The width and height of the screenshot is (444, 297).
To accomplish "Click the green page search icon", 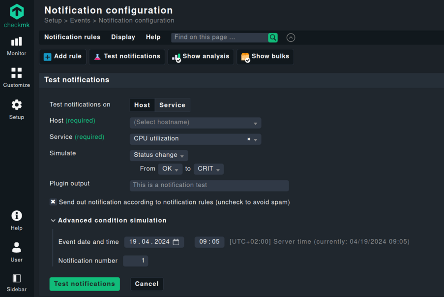I will click(273, 37).
